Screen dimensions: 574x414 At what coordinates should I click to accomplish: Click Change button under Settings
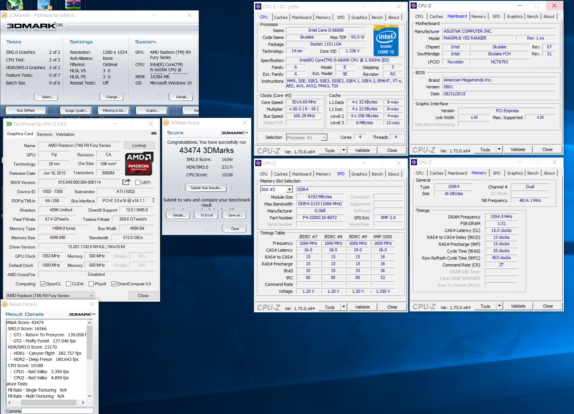tap(113, 97)
